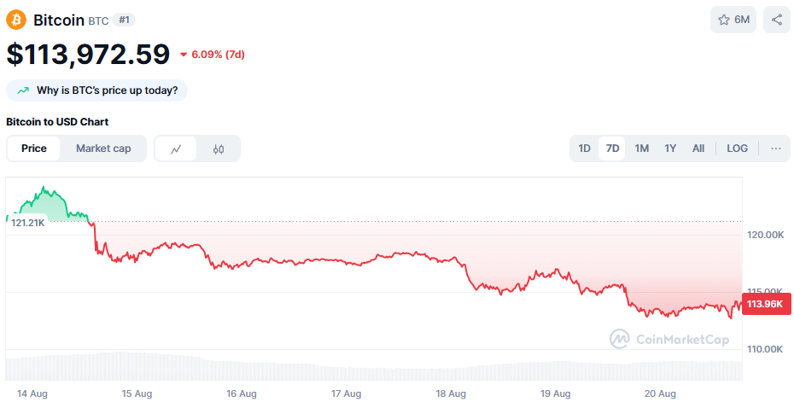Image resolution: width=794 pixels, height=402 pixels.
Task: Click the CoinMarketCap watermark logo
Action: coord(669,339)
